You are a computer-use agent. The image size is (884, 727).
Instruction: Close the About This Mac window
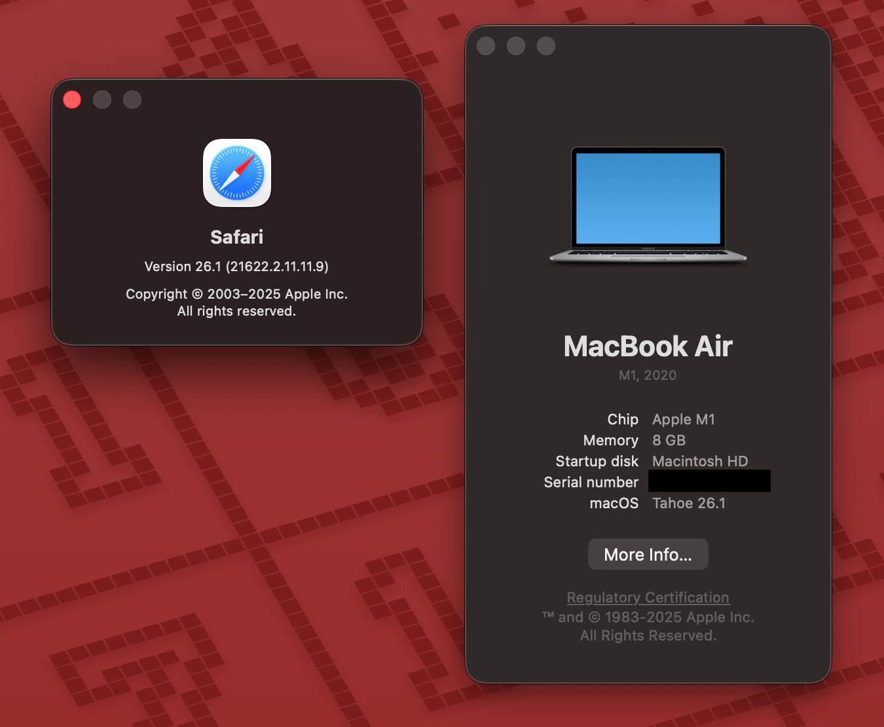[x=486, y=46]
